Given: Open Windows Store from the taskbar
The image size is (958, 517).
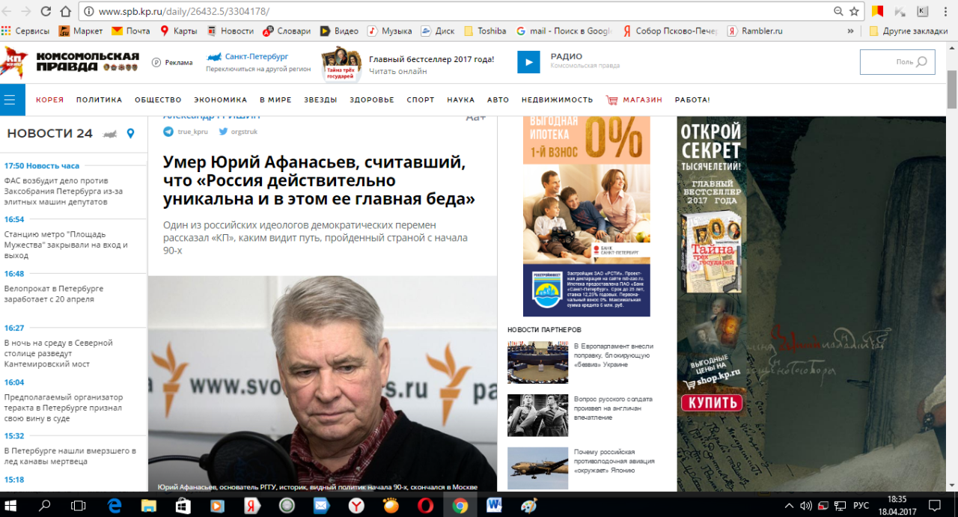Looking at the screenshot, I should (x=183, y=506).
